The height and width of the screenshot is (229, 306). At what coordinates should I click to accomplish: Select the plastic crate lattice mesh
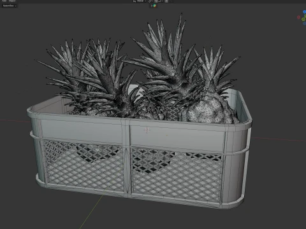tap(177, 176)
